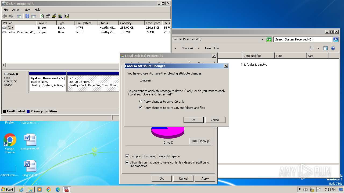Click the Disk Cleanup button
The height and width of the screenshot is (193, 344).
coord(200,141)
